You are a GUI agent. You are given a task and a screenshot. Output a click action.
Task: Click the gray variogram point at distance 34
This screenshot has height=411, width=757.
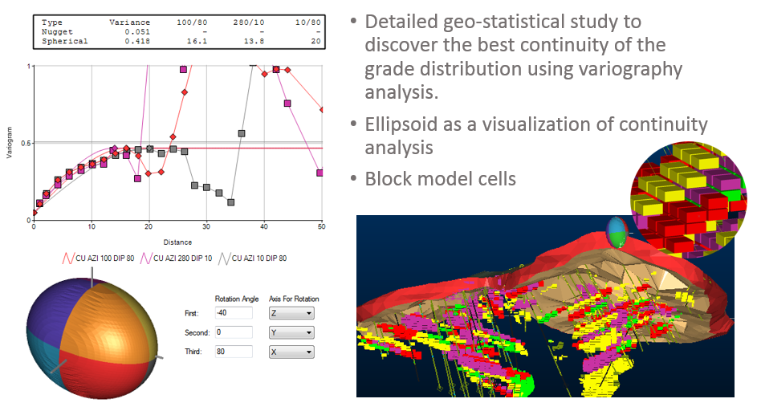coord(230,202)
